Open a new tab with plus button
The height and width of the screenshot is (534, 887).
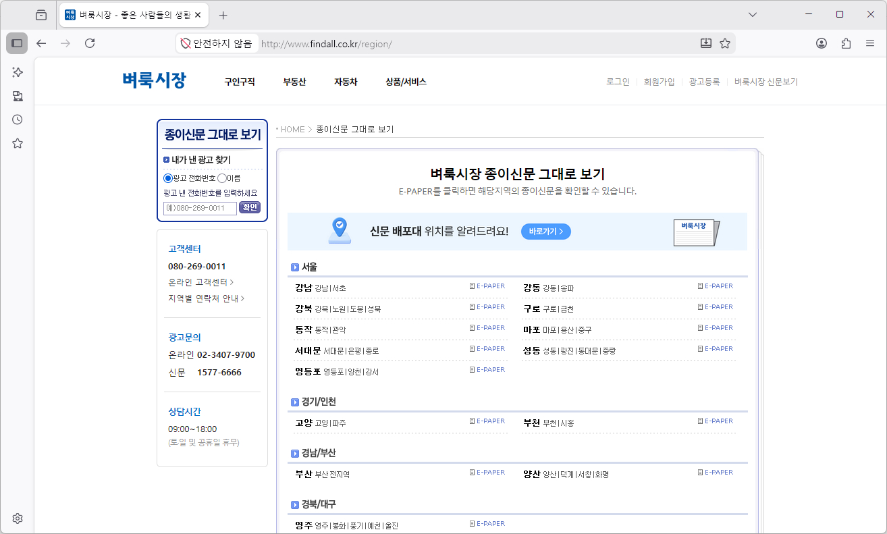click(x=223, y=15)
